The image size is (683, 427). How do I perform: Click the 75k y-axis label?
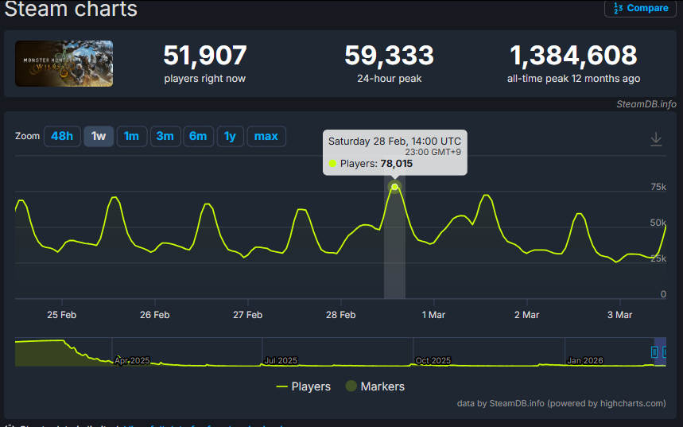658,187
